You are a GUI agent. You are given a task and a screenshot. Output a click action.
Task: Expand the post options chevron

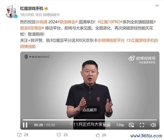[x=157, y=6]
